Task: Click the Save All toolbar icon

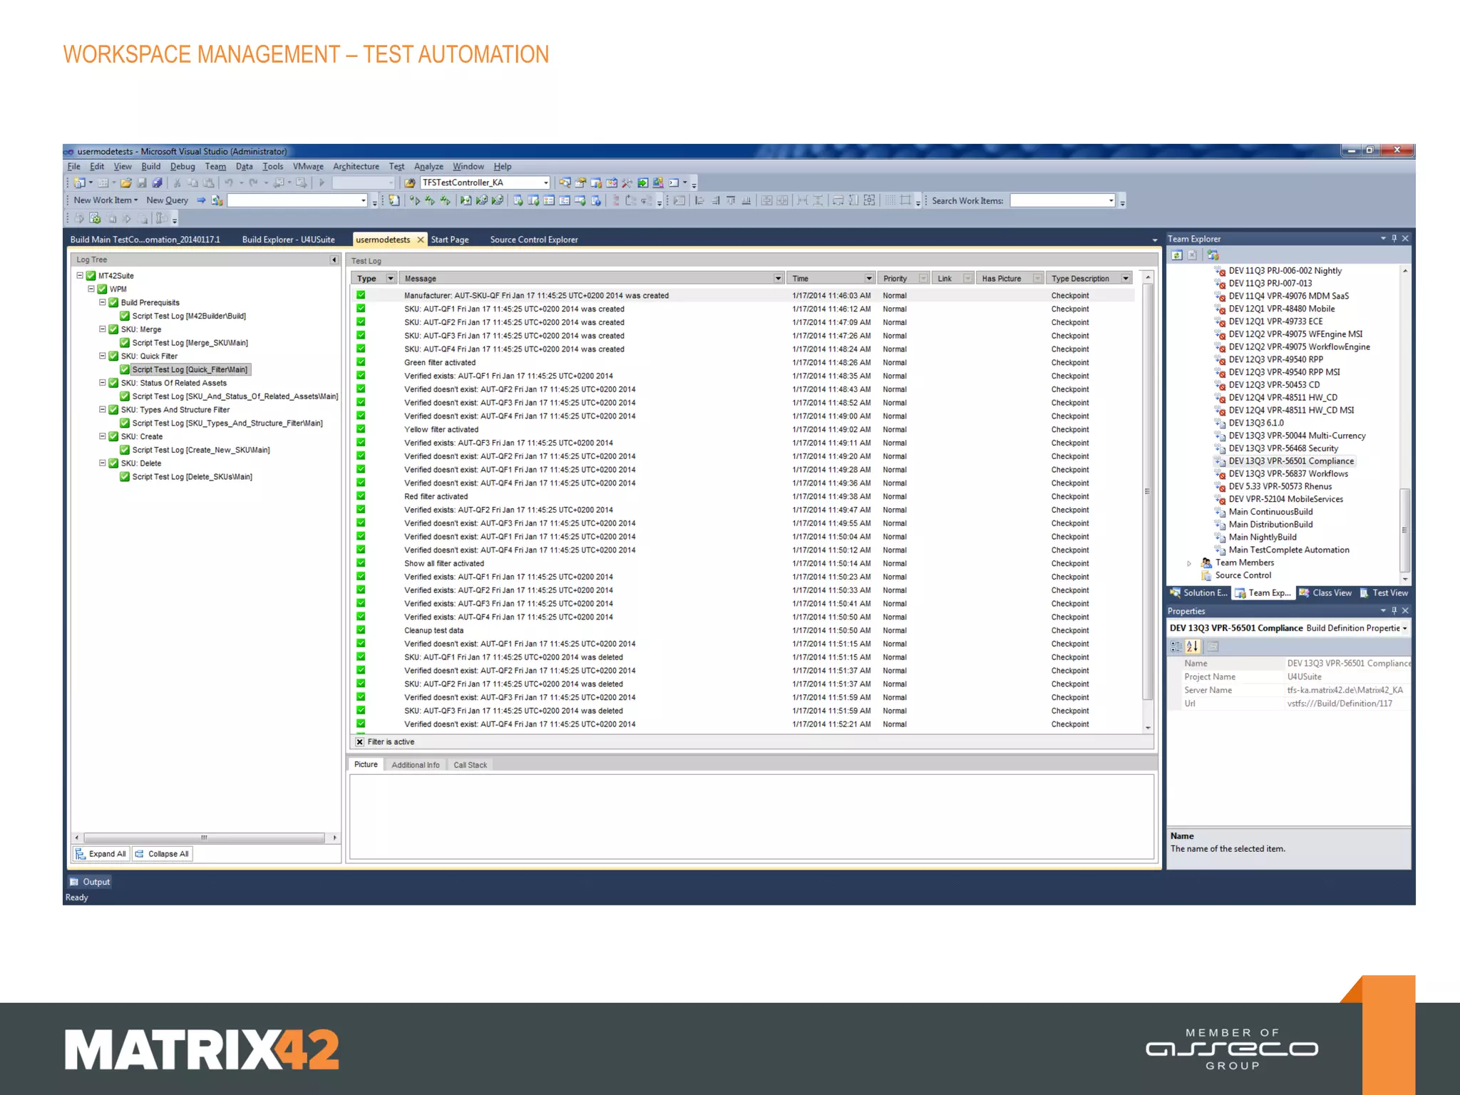Action: 157,183
